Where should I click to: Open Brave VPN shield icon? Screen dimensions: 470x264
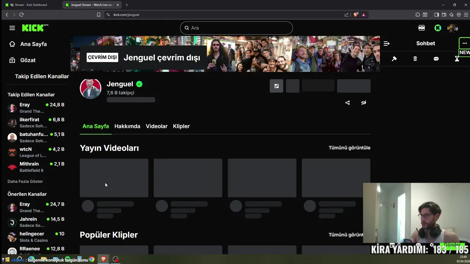click(x=459, y=15)
